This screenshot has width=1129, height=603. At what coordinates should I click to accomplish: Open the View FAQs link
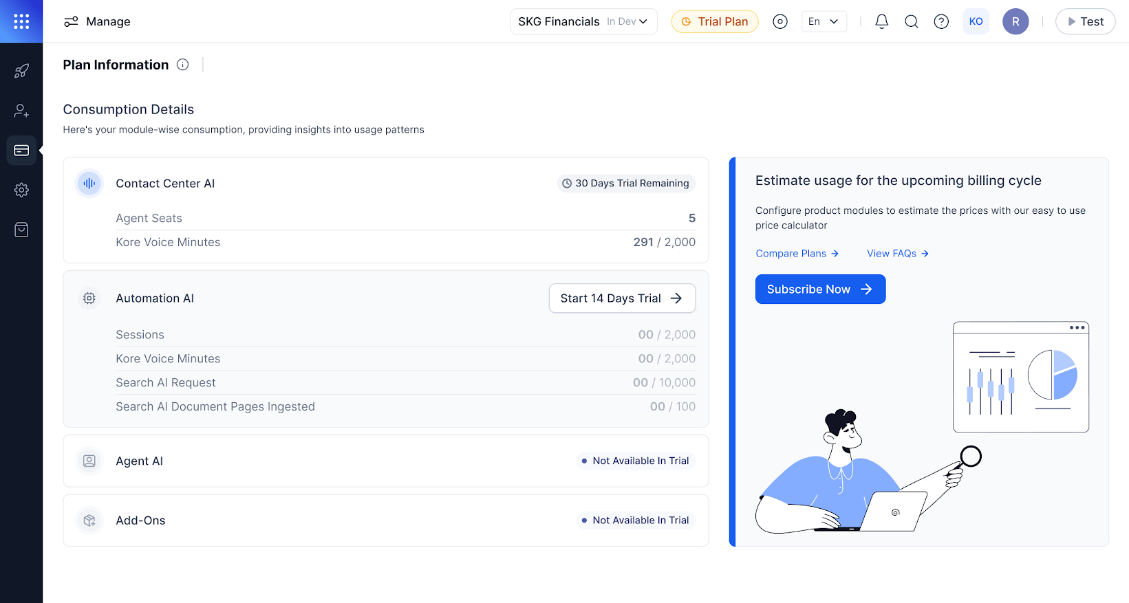tap(897, 254)
